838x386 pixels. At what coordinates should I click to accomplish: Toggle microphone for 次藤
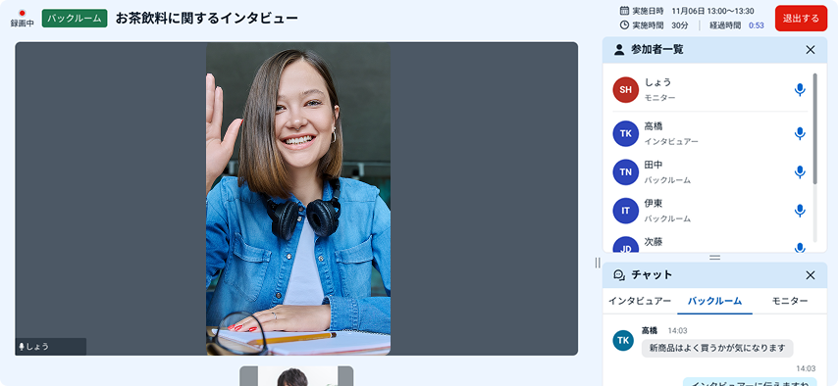tap(800, 248)
